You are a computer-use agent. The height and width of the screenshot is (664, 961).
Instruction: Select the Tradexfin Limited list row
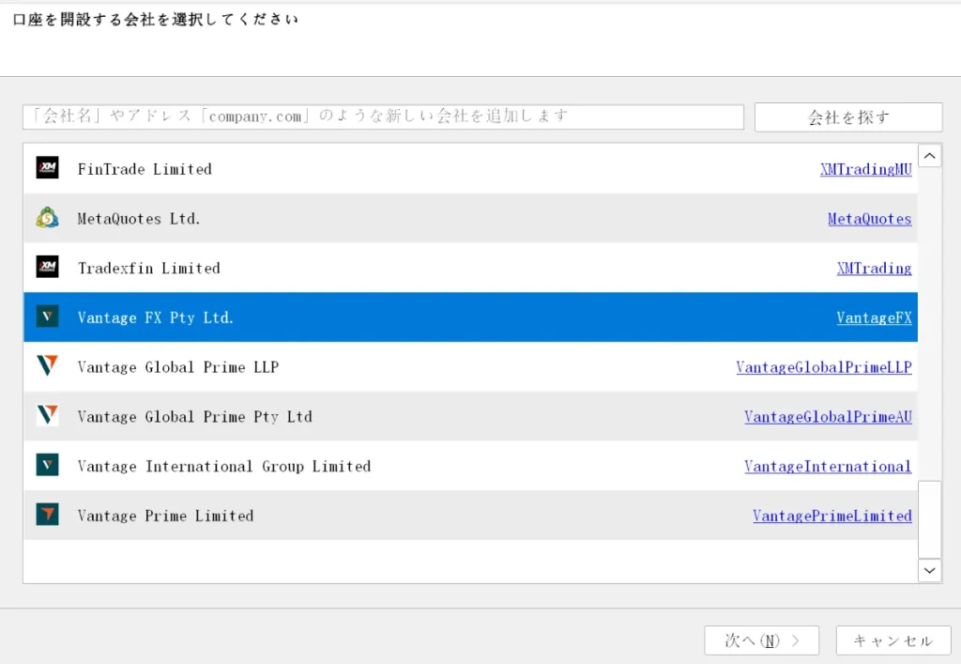pyautogui.click(x=375, y=268)
